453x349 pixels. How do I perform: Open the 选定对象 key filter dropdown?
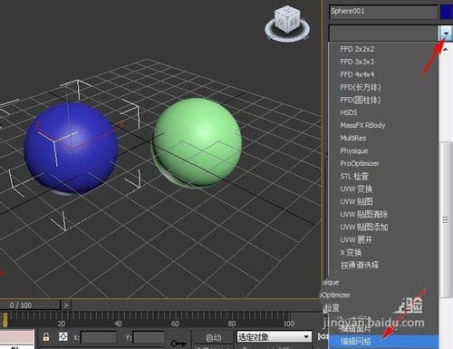275,337
